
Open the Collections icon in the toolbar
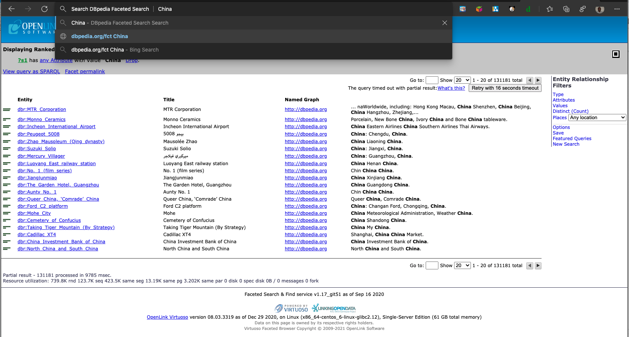[566, 9]
